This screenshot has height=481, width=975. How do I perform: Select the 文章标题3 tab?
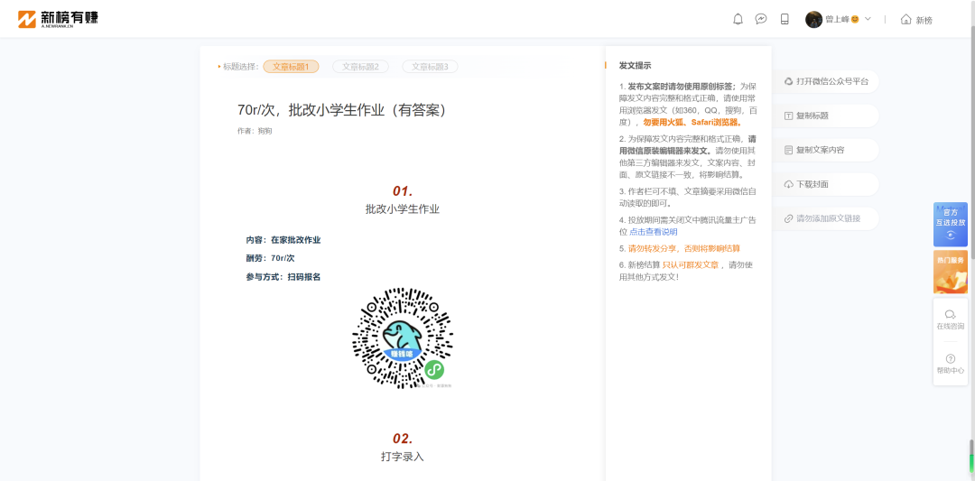tap(431, 67)
